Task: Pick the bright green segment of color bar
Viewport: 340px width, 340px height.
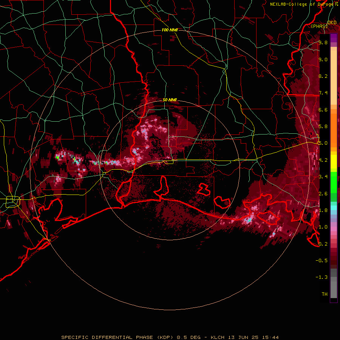Action: [334, 182]
